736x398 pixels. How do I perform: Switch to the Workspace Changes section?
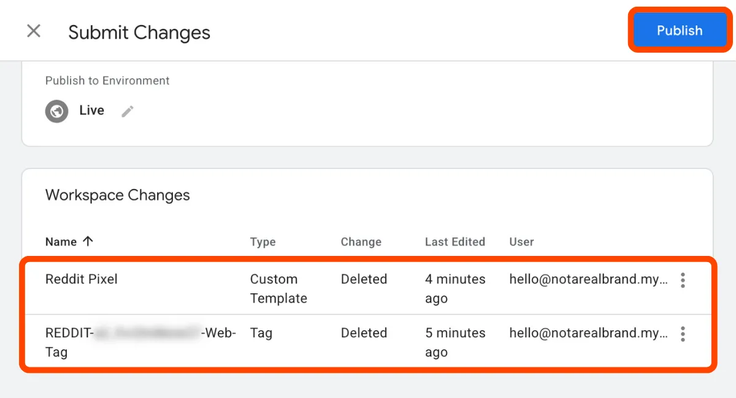[x=117, y=195]
